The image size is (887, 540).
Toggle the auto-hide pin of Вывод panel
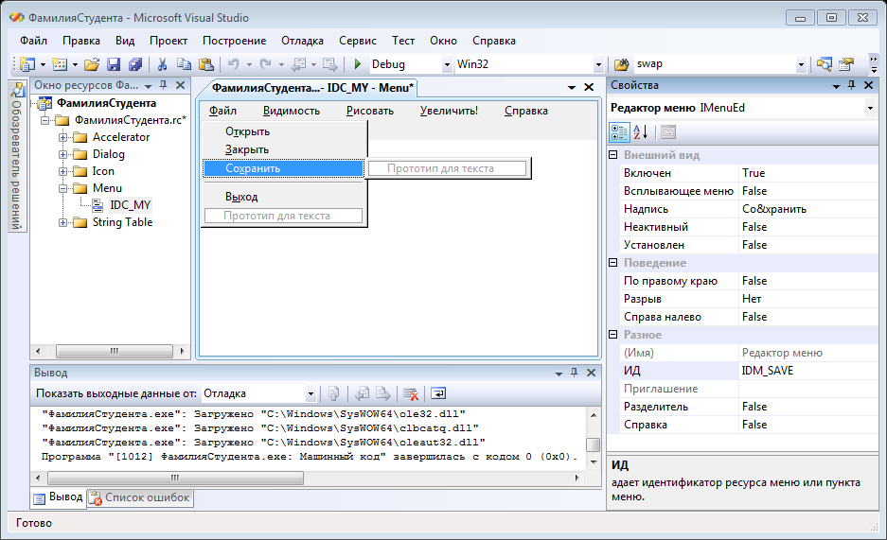575,373
